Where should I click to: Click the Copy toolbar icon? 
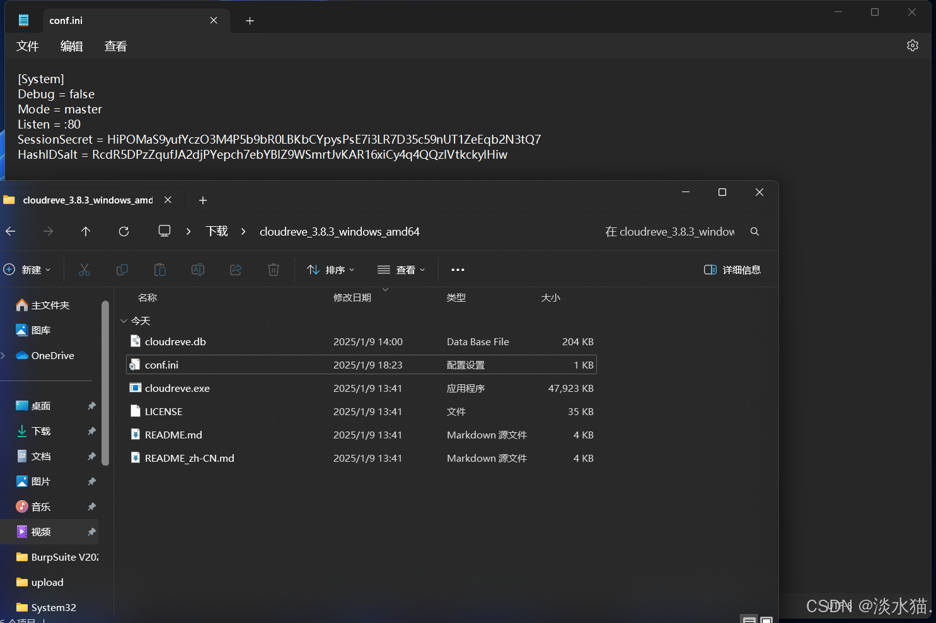tap(122, 270)
